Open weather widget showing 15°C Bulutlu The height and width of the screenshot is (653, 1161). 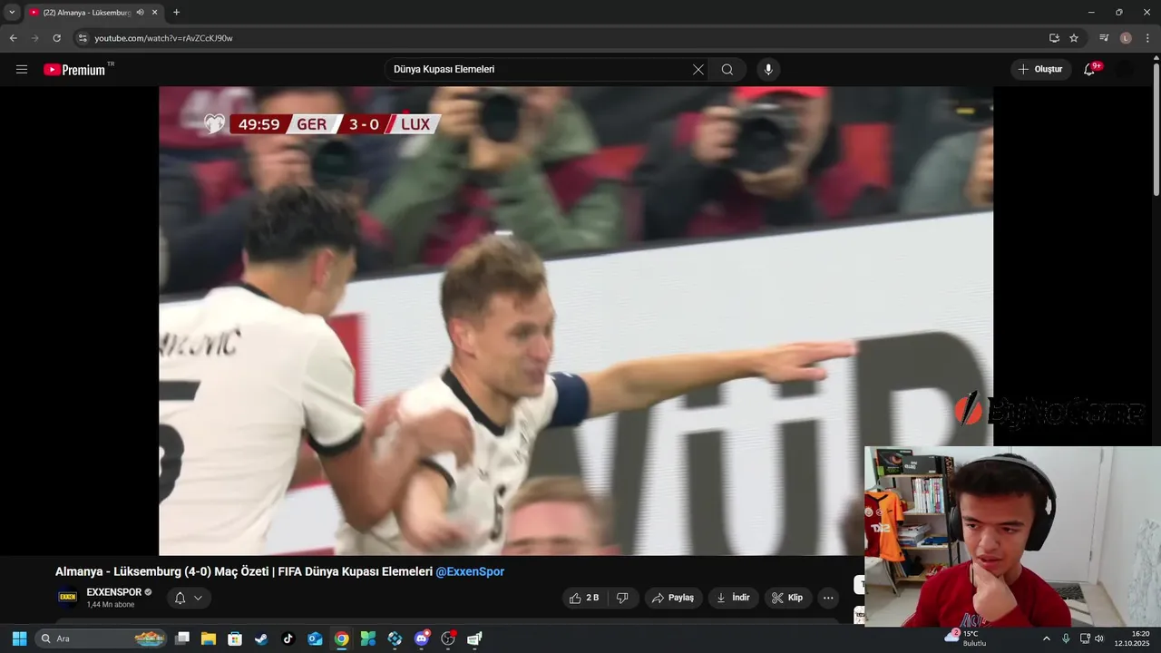965,638
